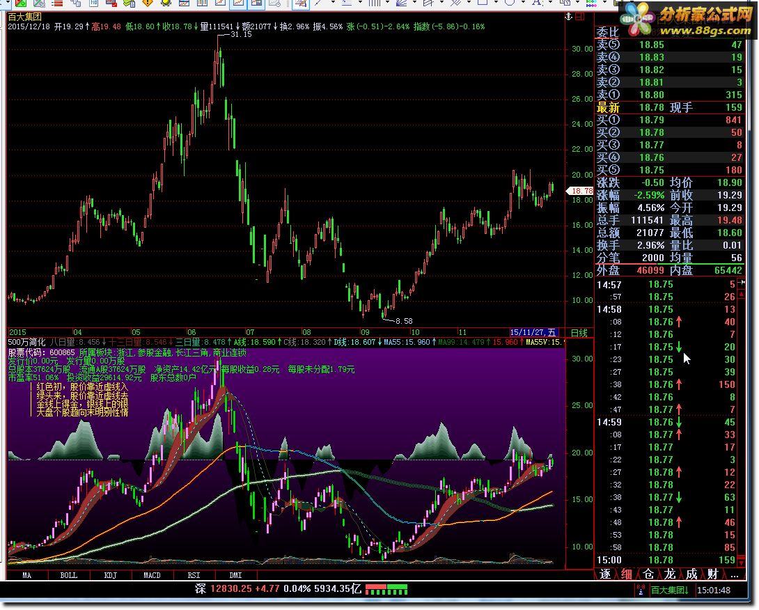Screen dimensions: 759x610
Task: Open the 成 tab
Action: (691, 574)
